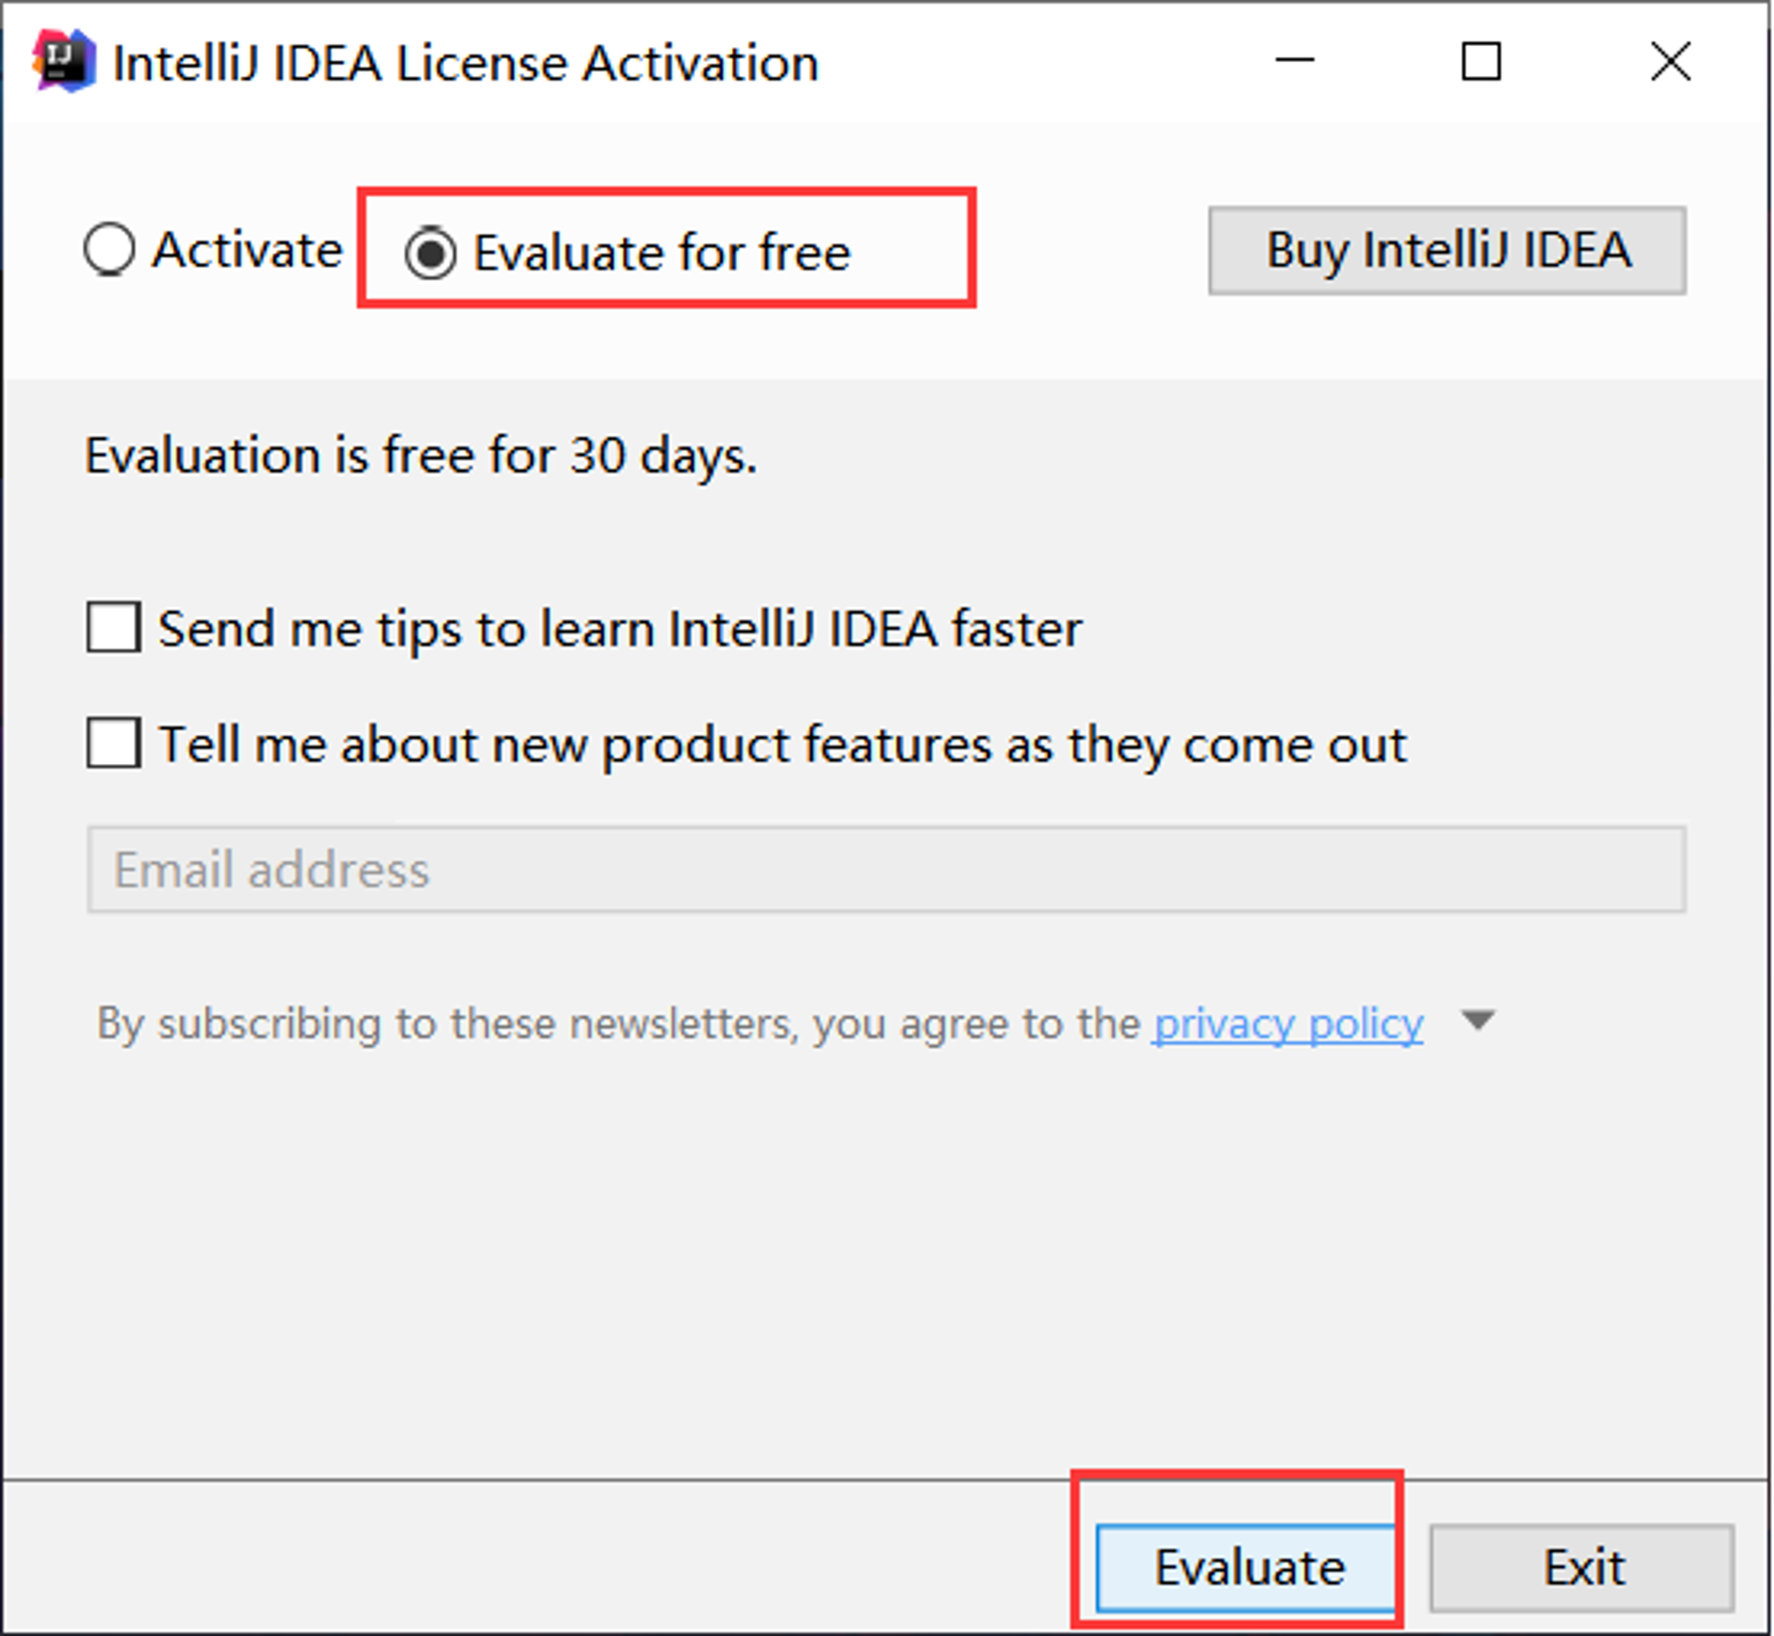Viewport: 1774px width, 1636px height.
Task: Click the 'Evaluate for free' label text
Action: coord(662,253)
